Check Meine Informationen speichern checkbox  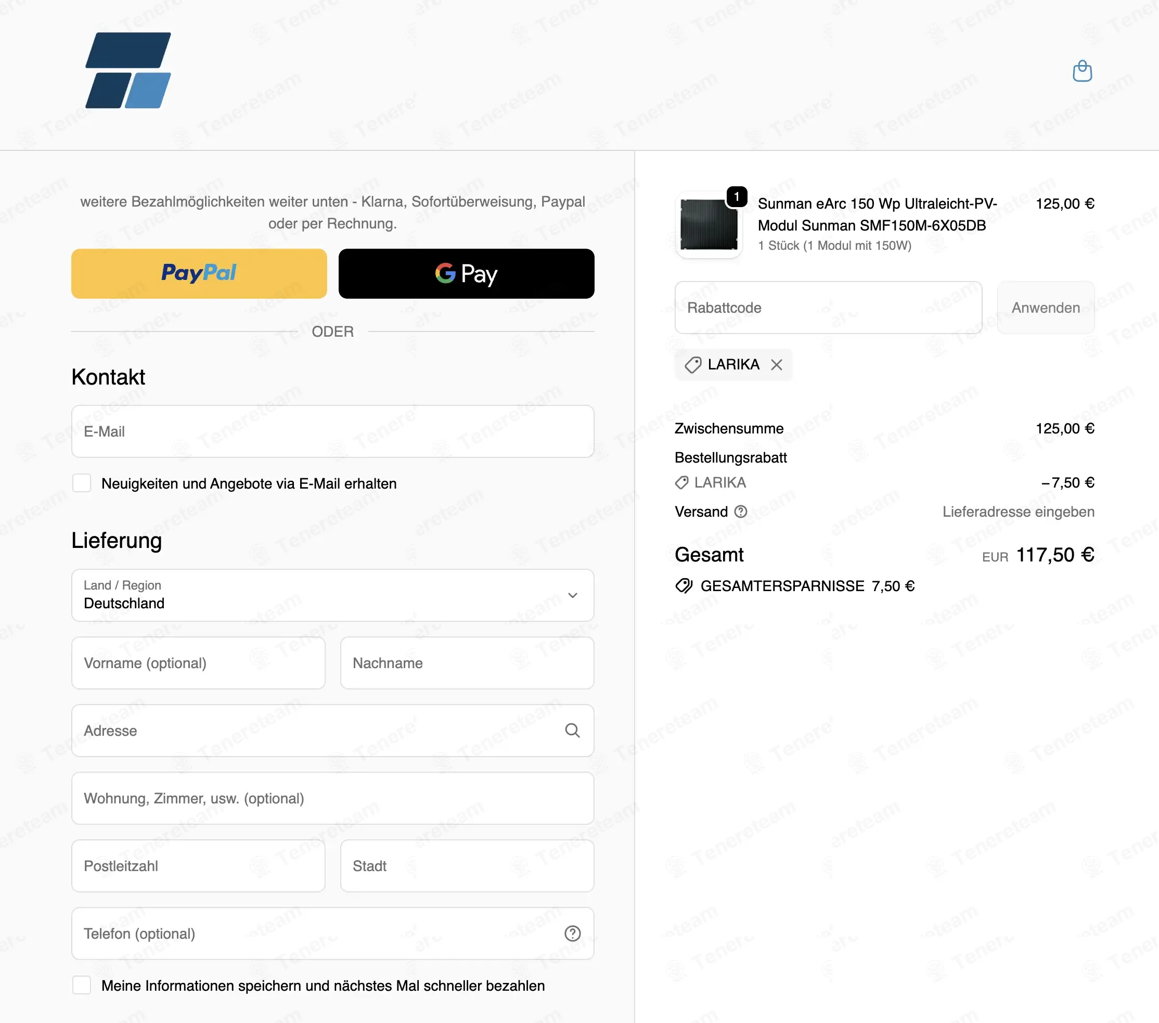[x=82, y=985]
